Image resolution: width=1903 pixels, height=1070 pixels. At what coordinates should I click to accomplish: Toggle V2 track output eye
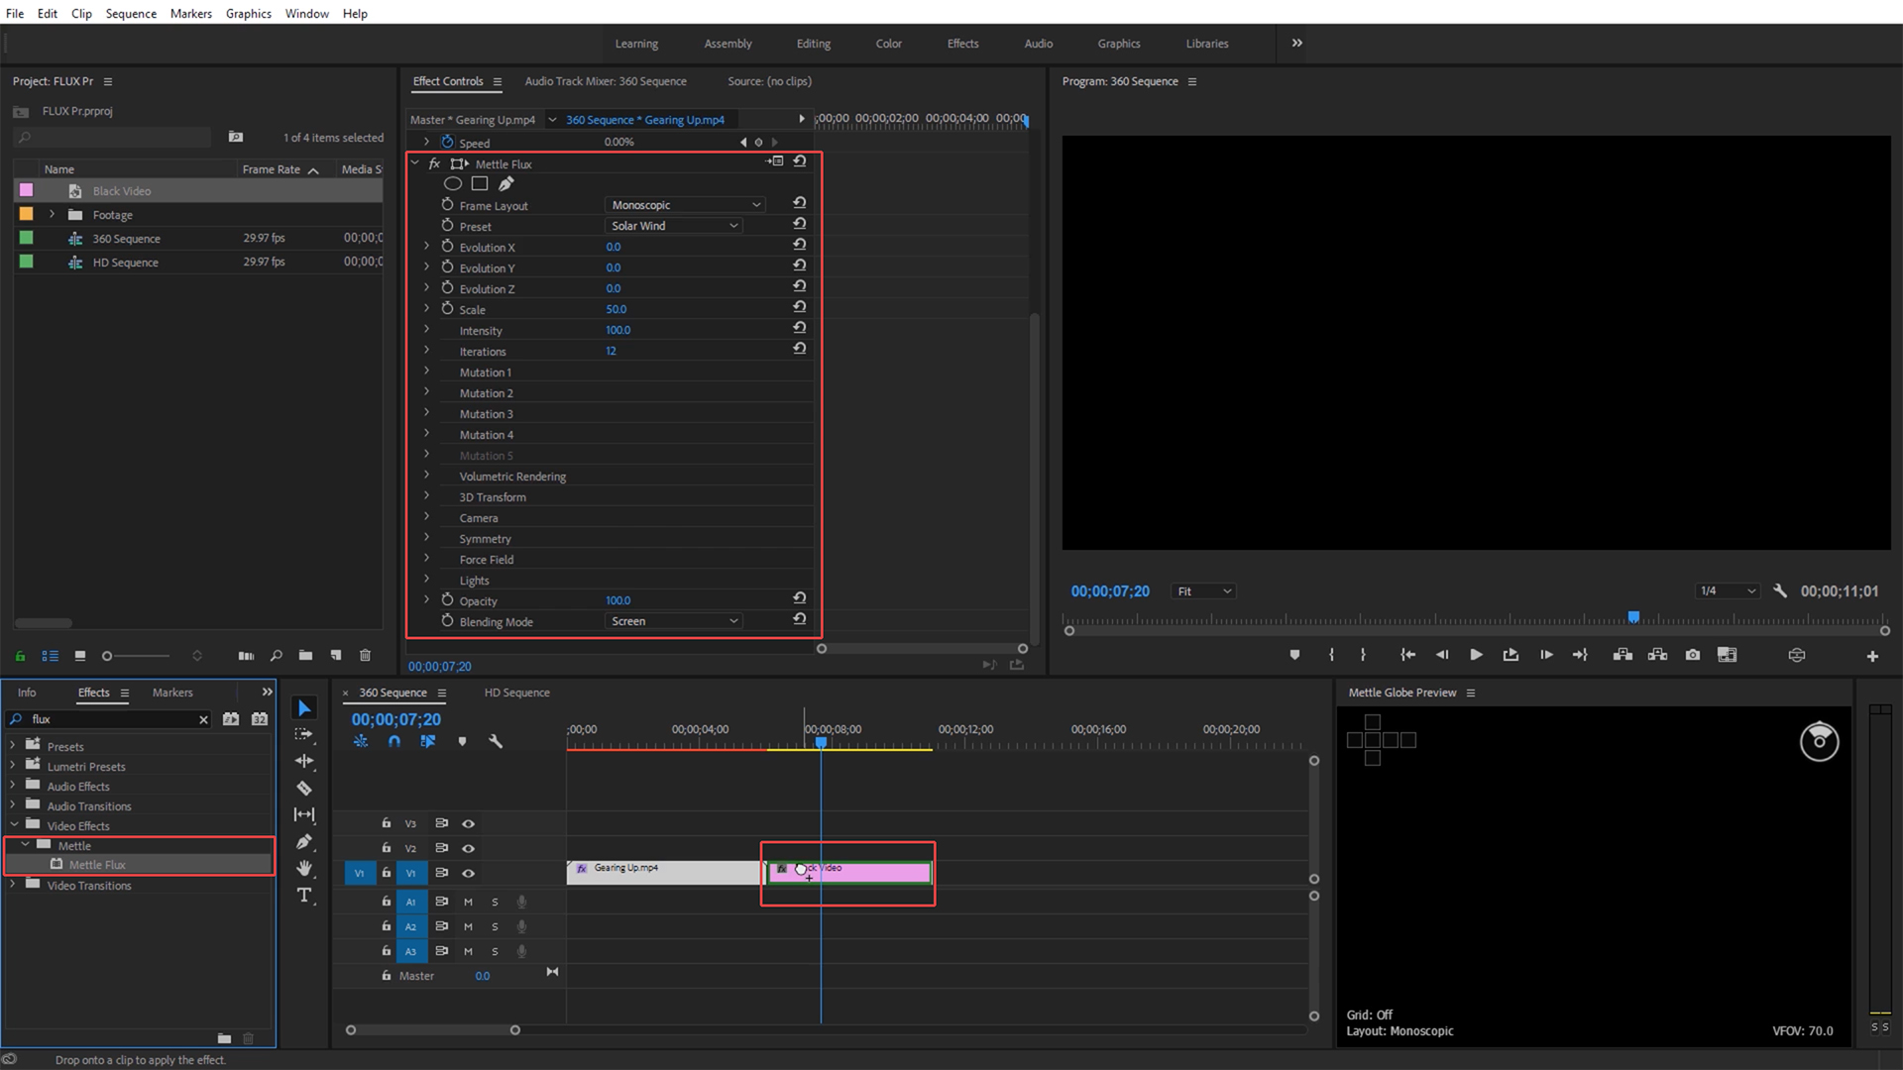pos(468,848)
